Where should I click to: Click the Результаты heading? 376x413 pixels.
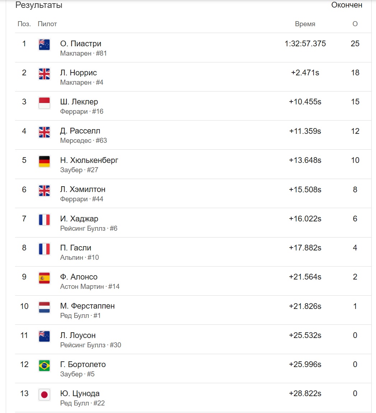click(39, 5)
